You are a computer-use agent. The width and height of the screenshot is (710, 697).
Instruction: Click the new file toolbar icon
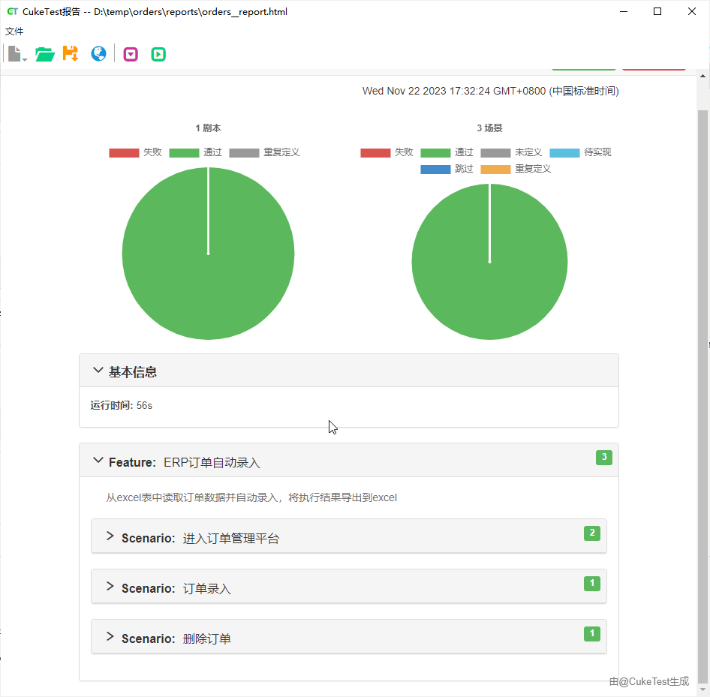[14, 54]
